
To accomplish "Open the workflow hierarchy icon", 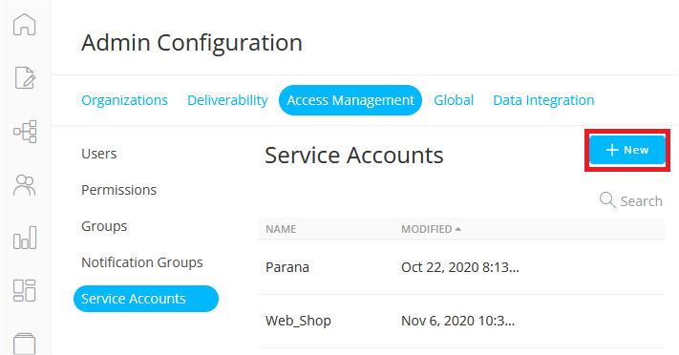I will [x=25, y=132].
